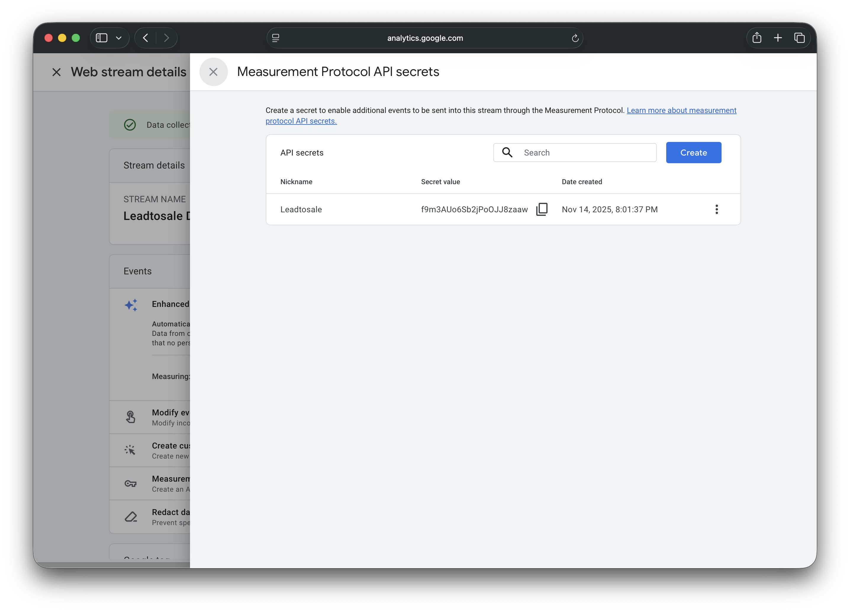Toggle the Safari sidebar panel
Viewport: 850px width, 612px height.
(102, 38)
